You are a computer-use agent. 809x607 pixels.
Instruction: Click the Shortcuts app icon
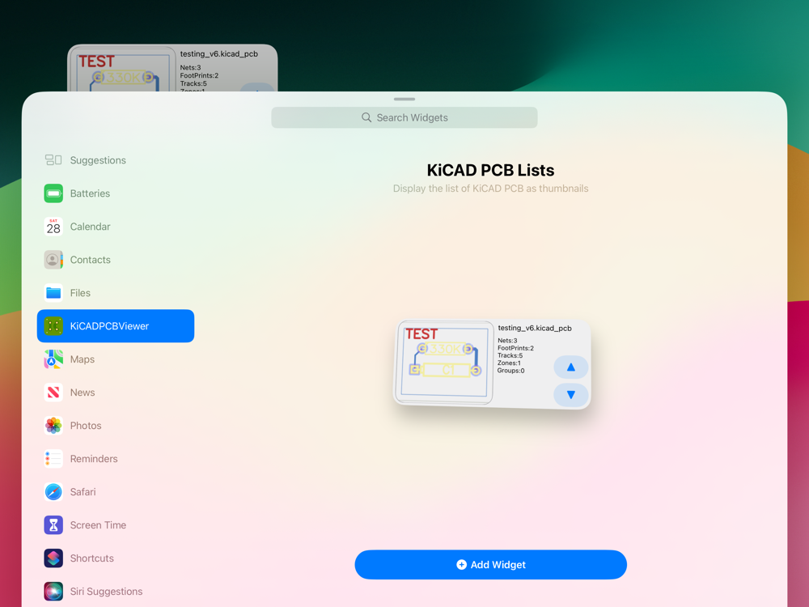pyautogui.click(x=53, y=558)
